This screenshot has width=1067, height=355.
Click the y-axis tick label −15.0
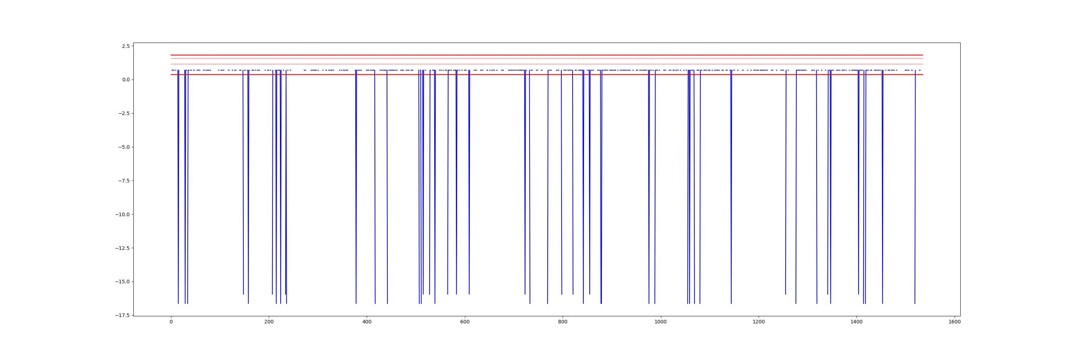[x=122, y=282]
